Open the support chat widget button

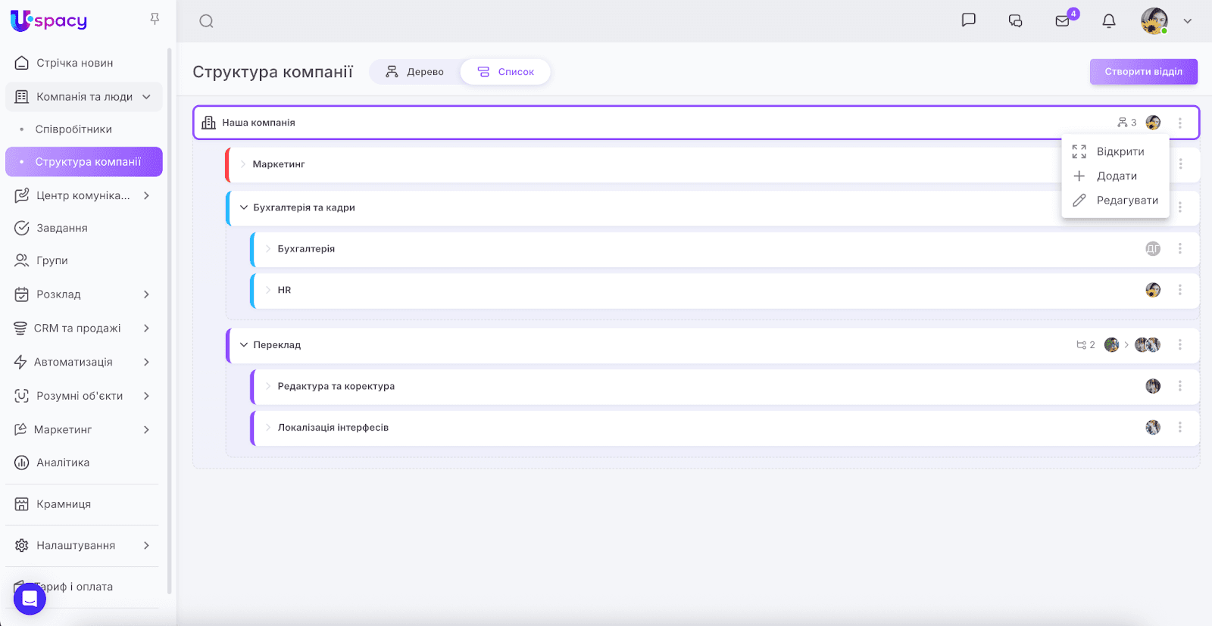click(x=30, y=599)
